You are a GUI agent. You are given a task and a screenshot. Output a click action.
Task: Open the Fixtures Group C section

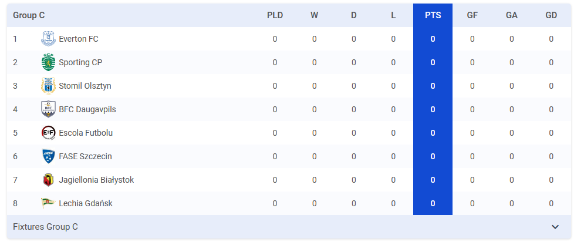(x=289, y=227)
